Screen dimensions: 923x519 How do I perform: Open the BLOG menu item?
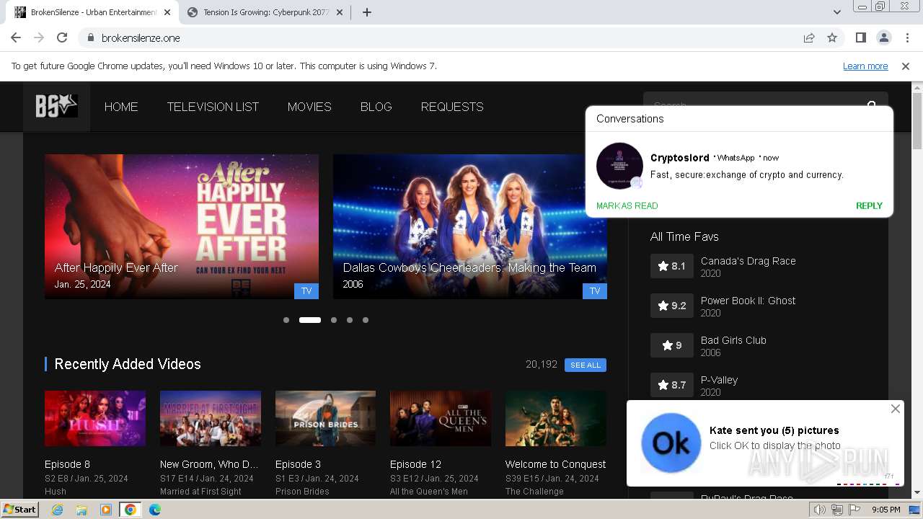[376, 107]
